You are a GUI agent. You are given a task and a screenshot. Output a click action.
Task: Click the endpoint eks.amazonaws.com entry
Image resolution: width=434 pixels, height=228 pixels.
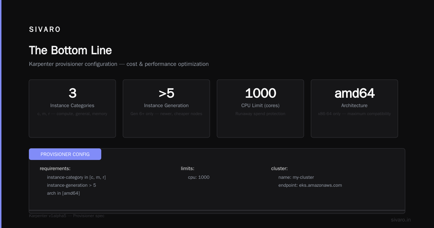pos(310,185)
